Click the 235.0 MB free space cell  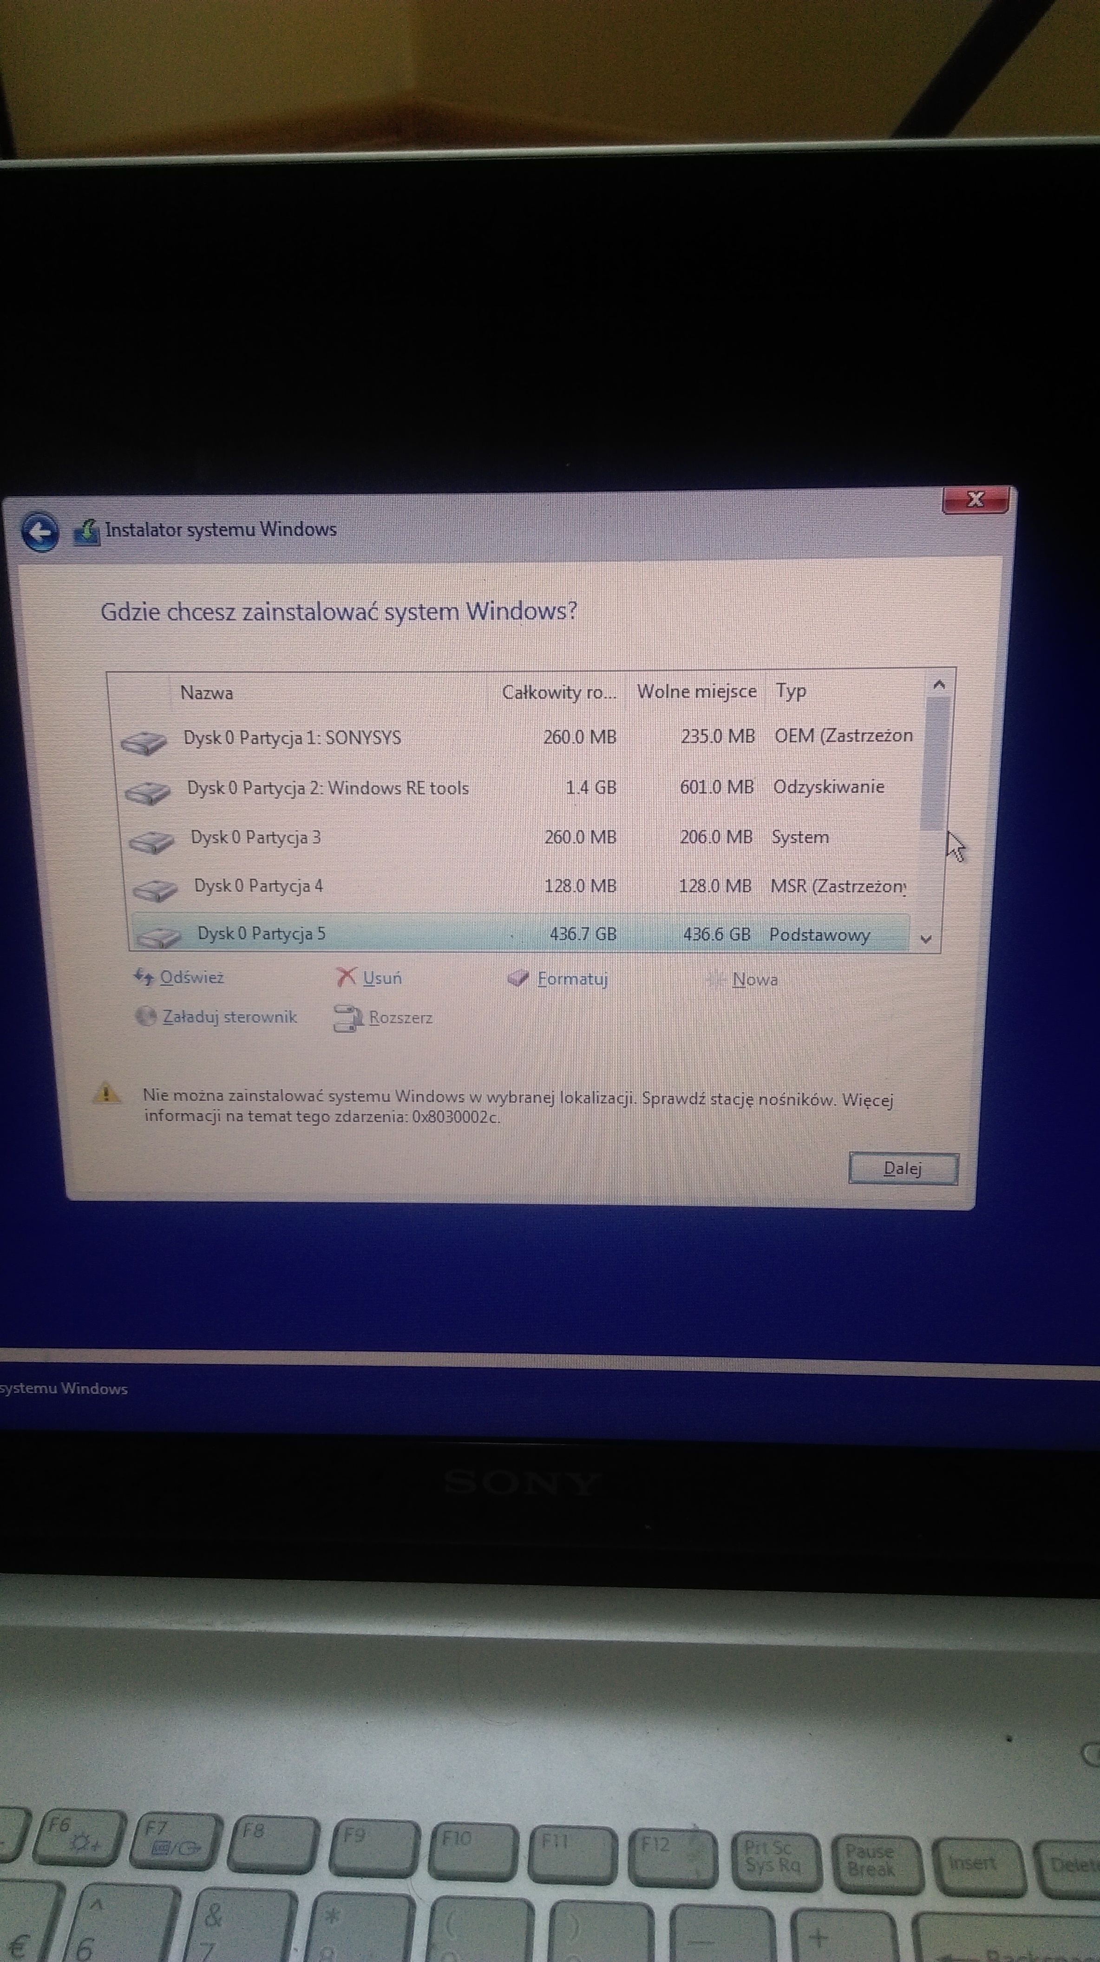coord(718,737)
